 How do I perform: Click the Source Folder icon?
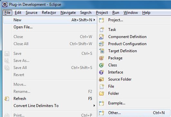click(101, 79)
